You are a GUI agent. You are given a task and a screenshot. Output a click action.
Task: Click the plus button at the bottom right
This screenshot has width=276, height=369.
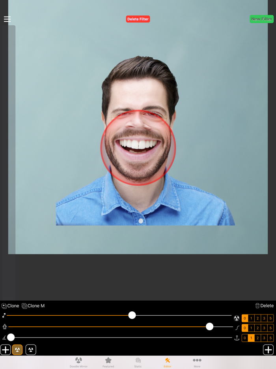268,350
